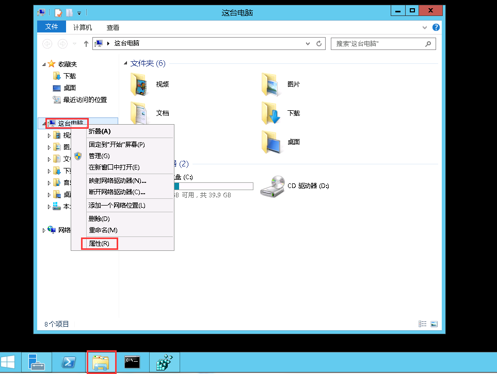Click the up-arrow navigation button
The image size is (497, 374).
click(86, 44)
